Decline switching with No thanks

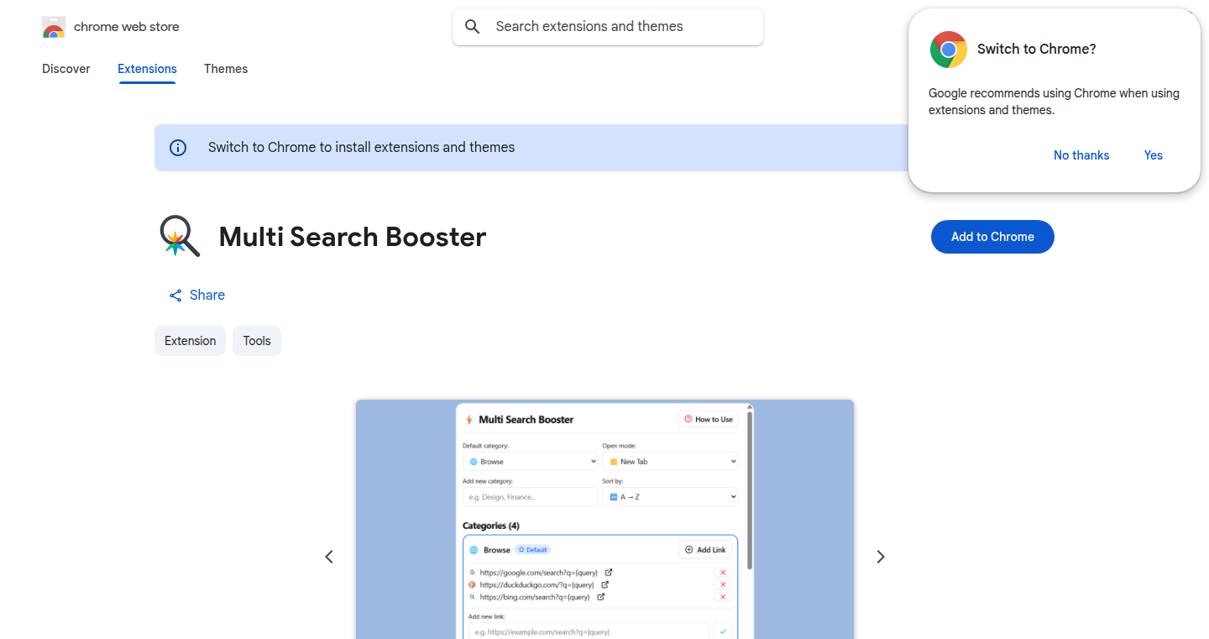[x=1081, y=155]
